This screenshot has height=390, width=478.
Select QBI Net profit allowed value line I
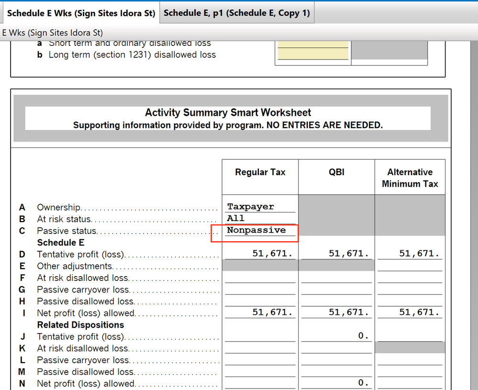[336, 312]
